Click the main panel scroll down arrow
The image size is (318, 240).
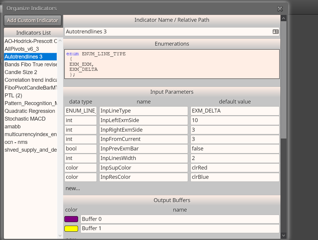point(283,236)
